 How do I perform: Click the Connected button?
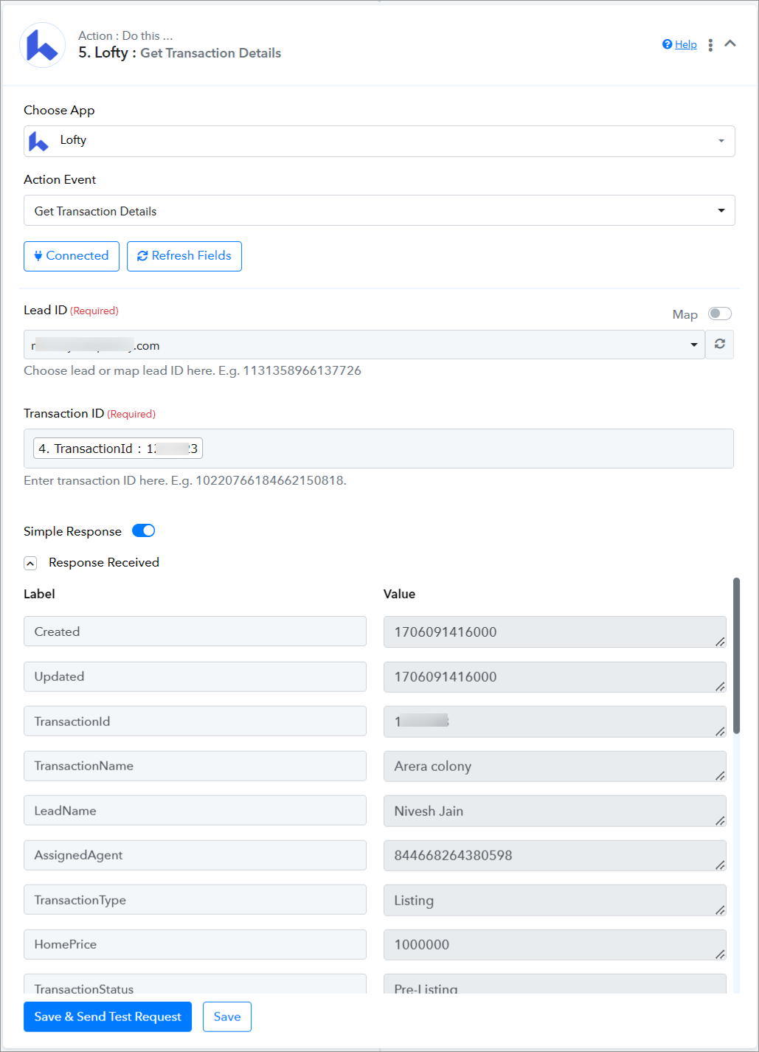click(x=72, y=256)
